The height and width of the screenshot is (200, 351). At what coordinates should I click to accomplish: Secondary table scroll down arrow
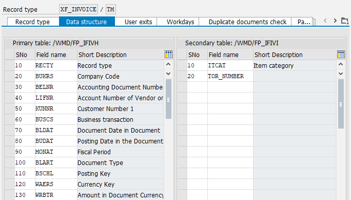(x=341, y=74)
